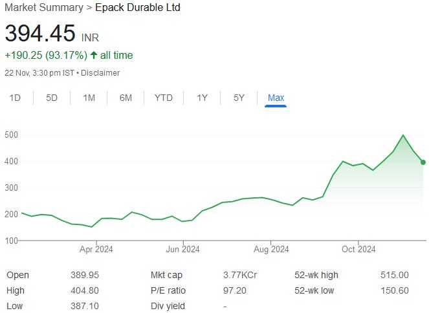Click the P/E ratio label
The height and width of the screenshot is (313, 429).
tap(168, 290)
